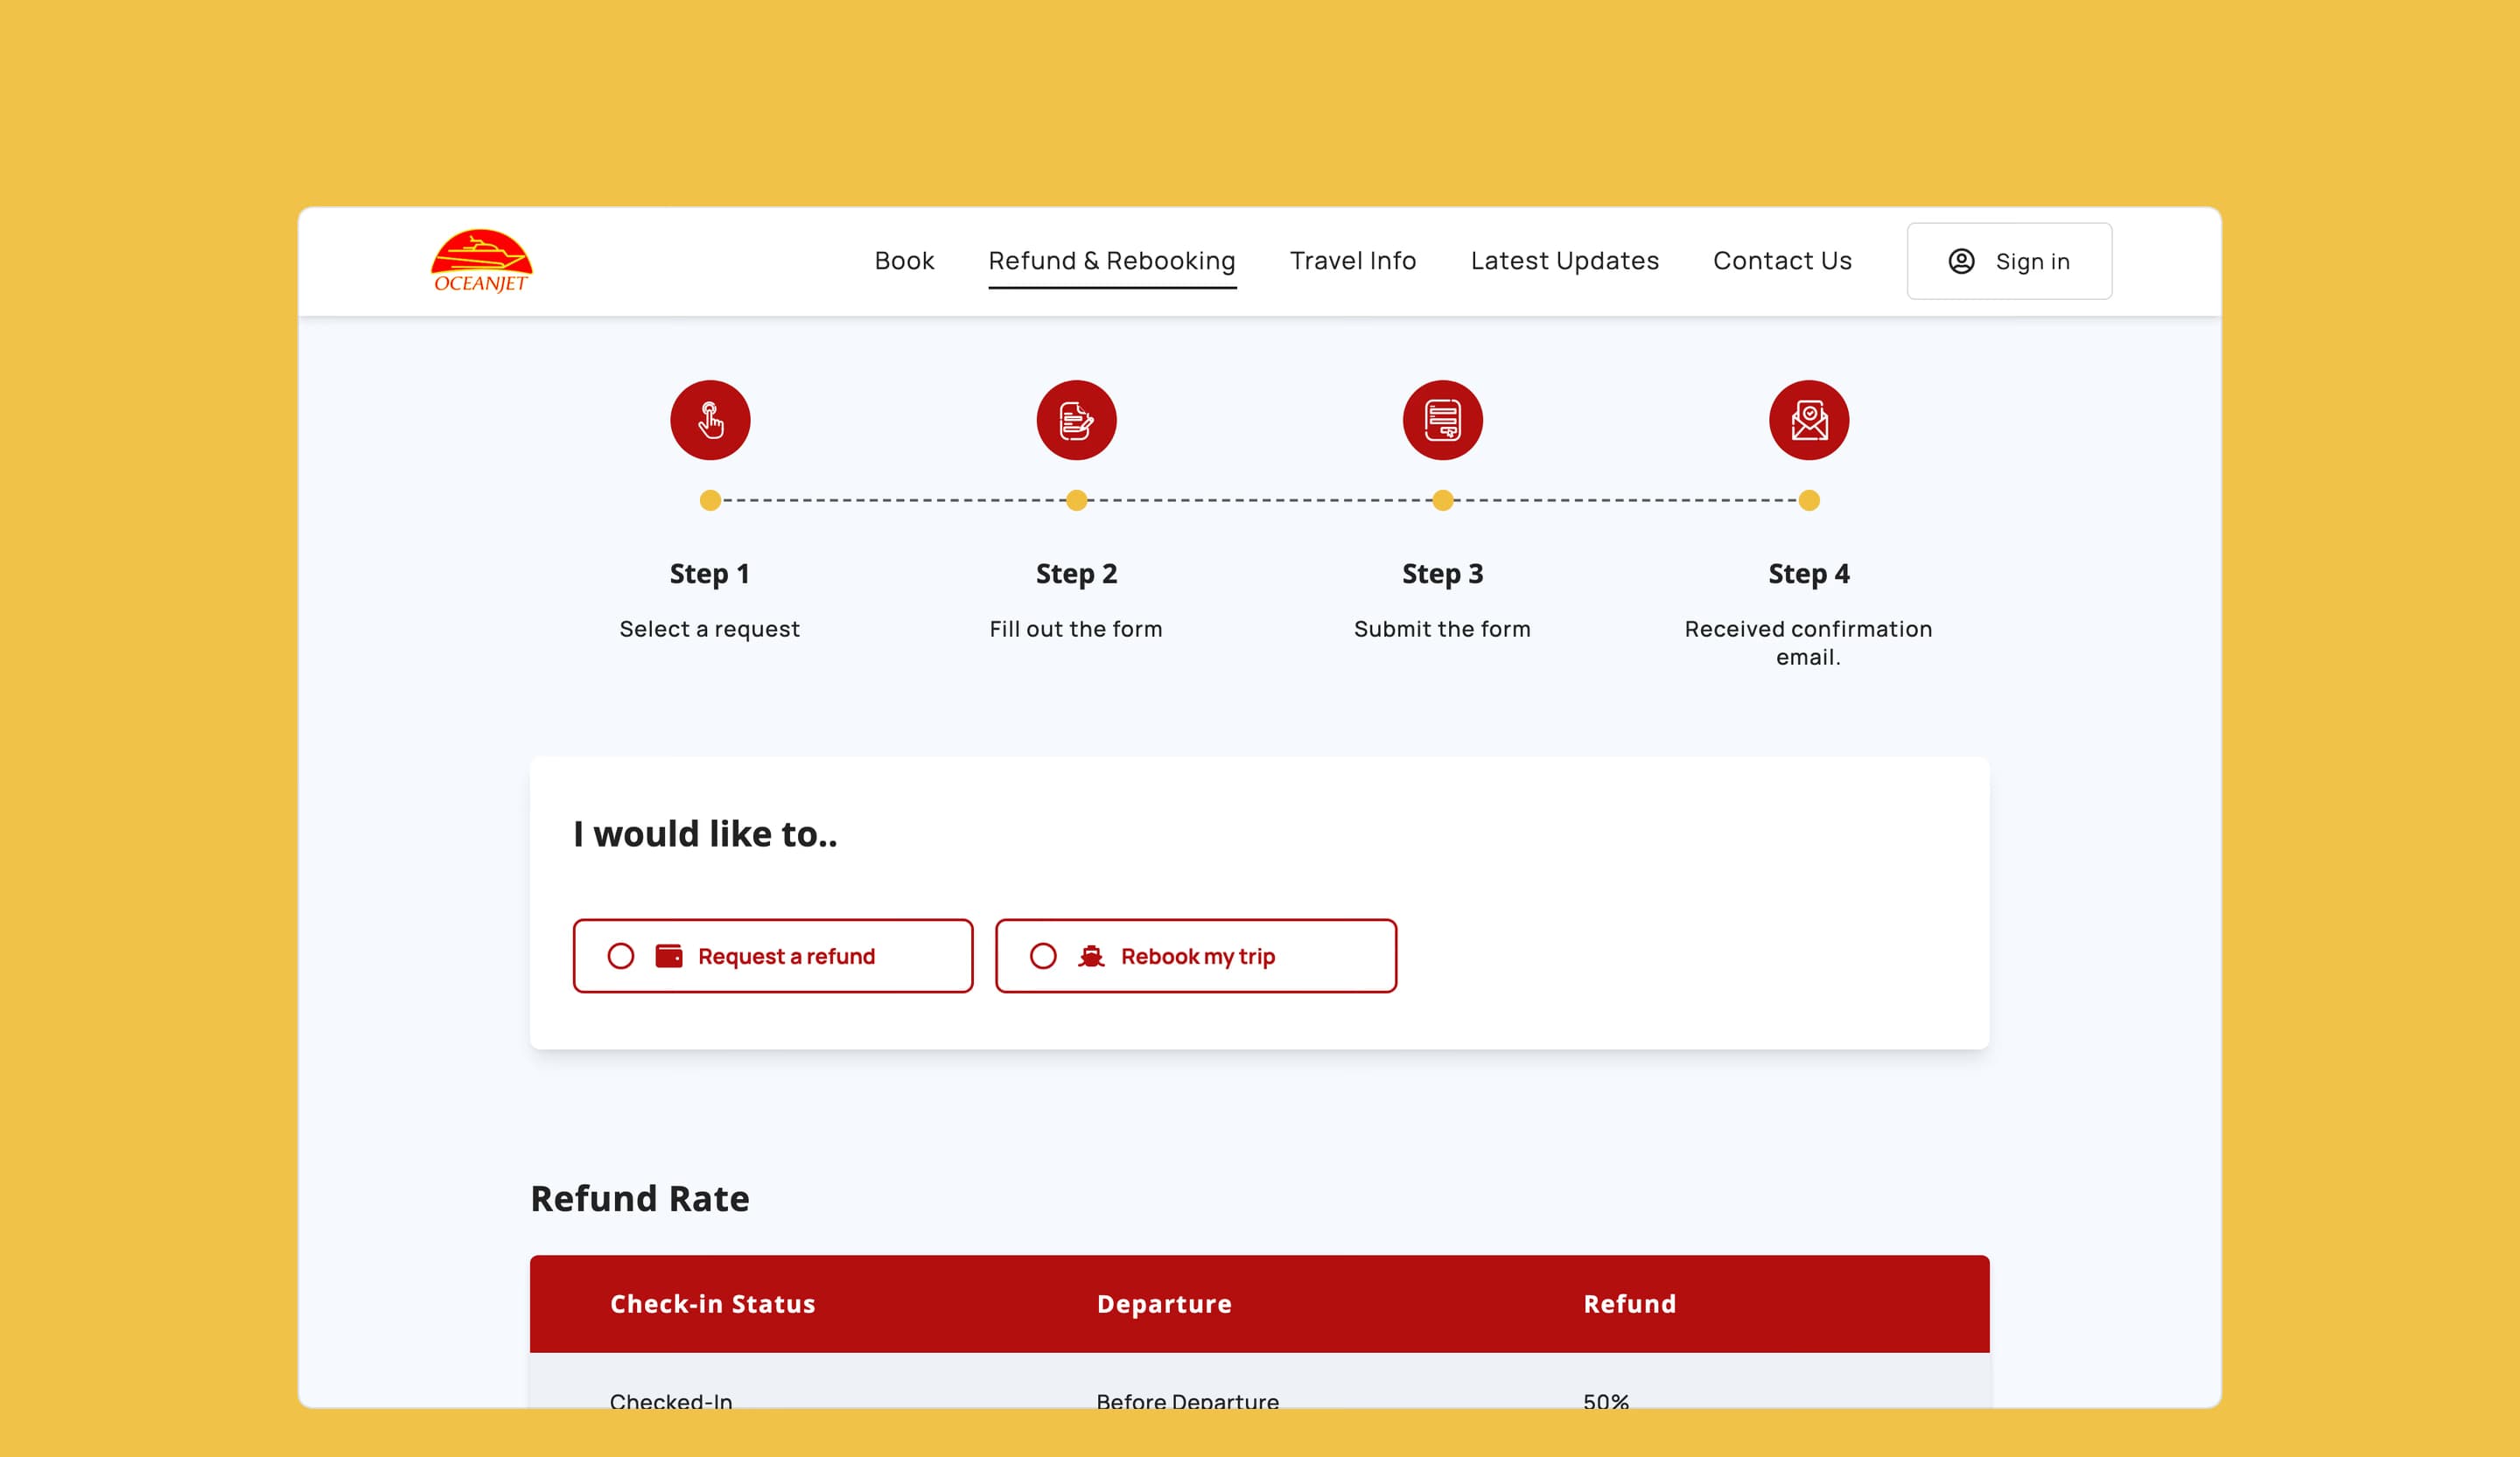Click the ship icon beside Rebook my trip
This screenshot has height=1457, width=2520.
[1091, 955]
